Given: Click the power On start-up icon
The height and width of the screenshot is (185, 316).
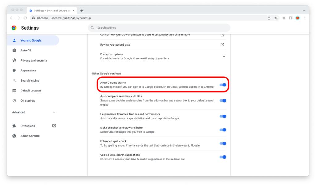Looking at the screenshot, I should pyautogui.click(x=14, y=101).
